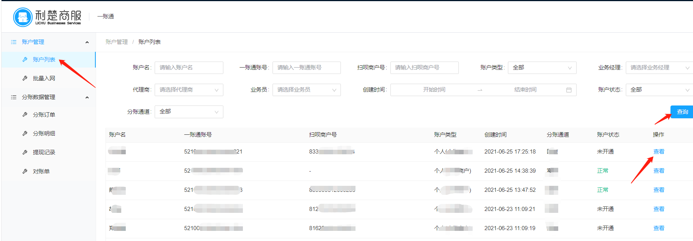This screenshot has width=693, height=241.
Task: Click 查看 for the 11:09:19 row
Action: 659,228
